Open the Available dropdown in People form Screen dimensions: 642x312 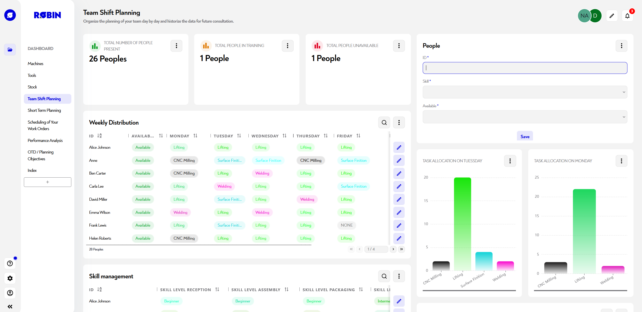pos(525,117)
